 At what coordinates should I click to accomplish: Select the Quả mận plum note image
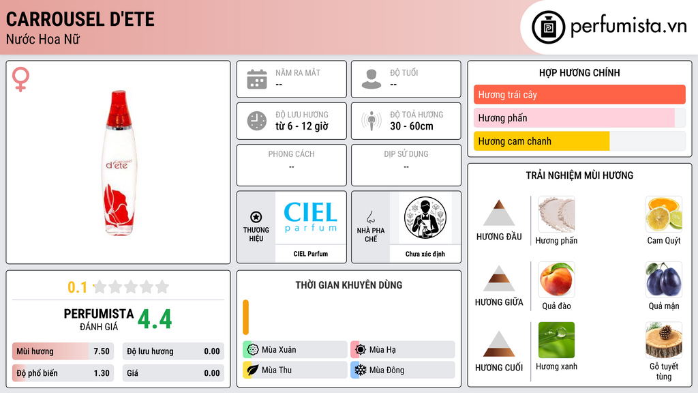664,280
